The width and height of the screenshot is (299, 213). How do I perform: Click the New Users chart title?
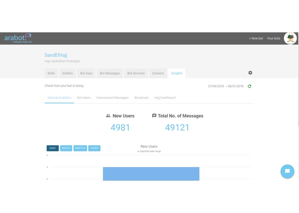[x=149, y=147]
